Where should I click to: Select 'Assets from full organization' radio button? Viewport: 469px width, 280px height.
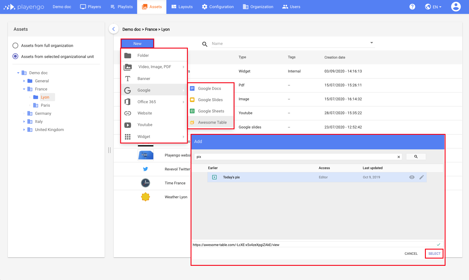point(15,45)
